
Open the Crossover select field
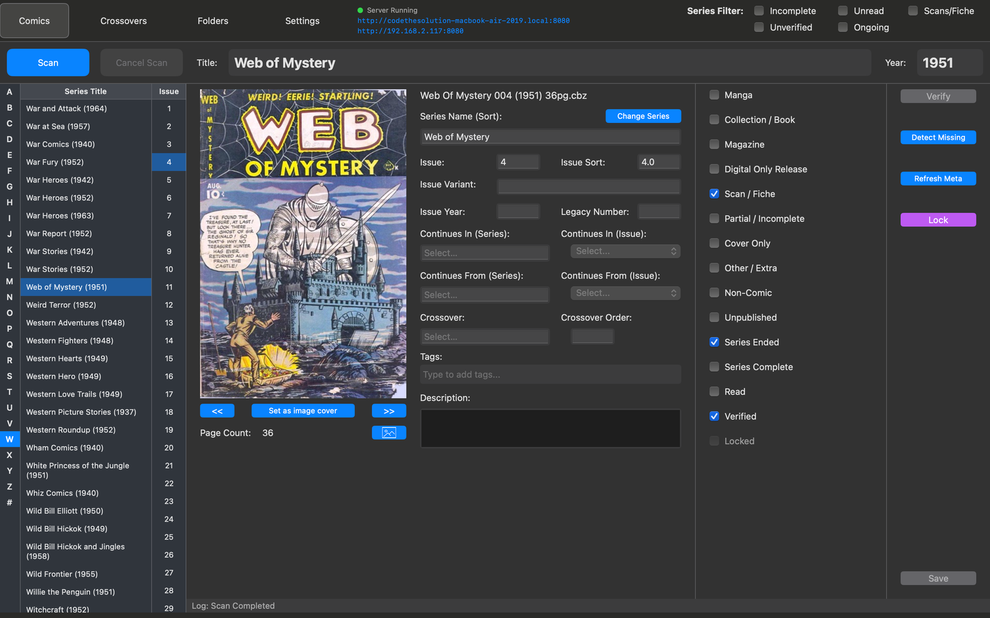484,337
